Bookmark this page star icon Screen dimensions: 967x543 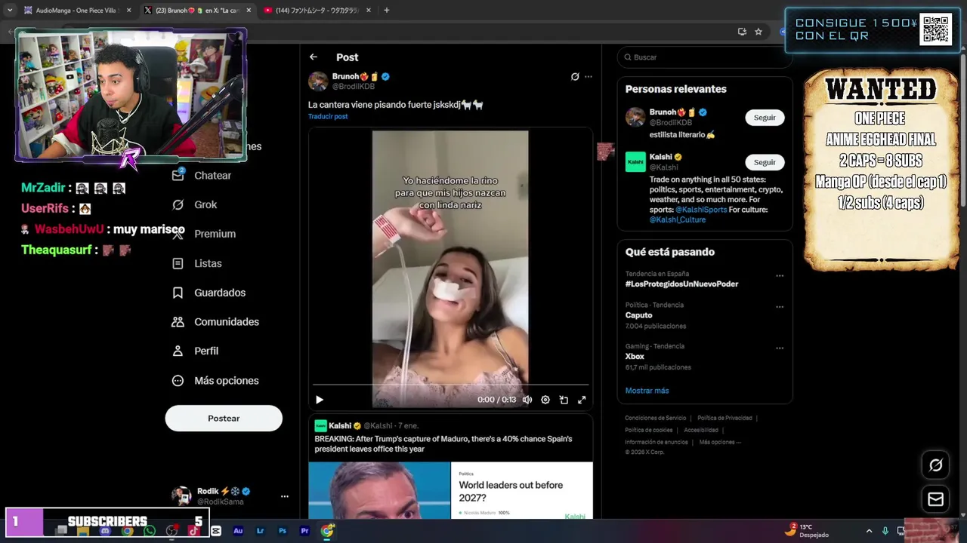(758, 32)
